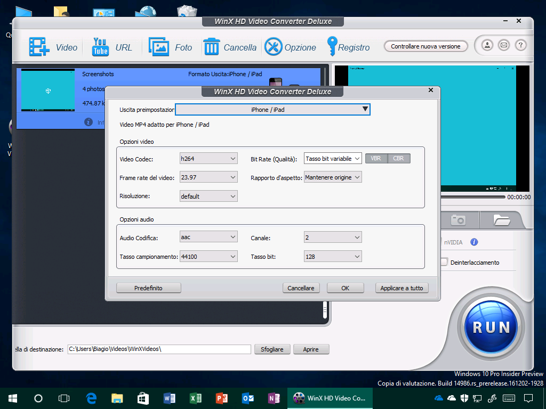Click the user account icon

tap(487, 45)
